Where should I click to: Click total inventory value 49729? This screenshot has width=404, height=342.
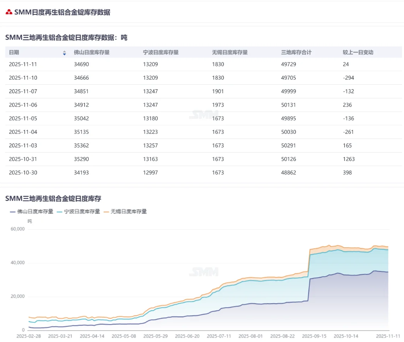pyautogui.click(x=288, y=64)
